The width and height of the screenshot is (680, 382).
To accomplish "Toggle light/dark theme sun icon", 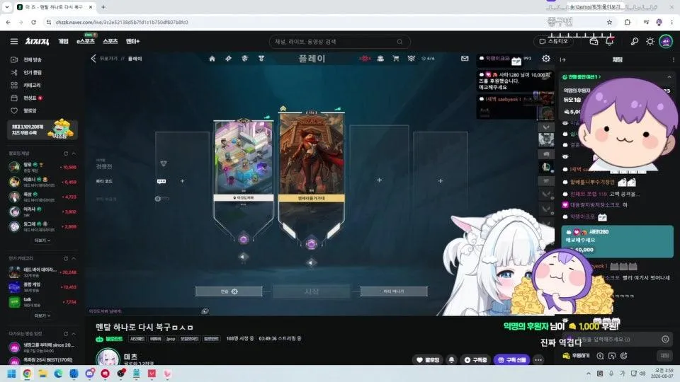I will tap(650, 42).
